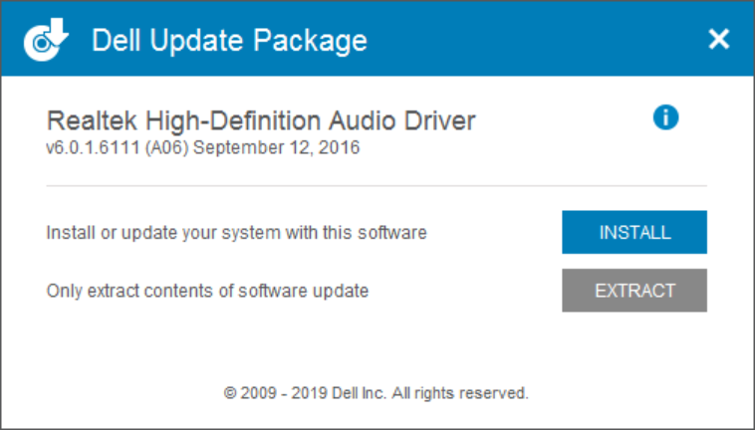Image resolution: width=755 pixels, height=430 pixels.
Task: Click the blue information icon
Action: 665,117
